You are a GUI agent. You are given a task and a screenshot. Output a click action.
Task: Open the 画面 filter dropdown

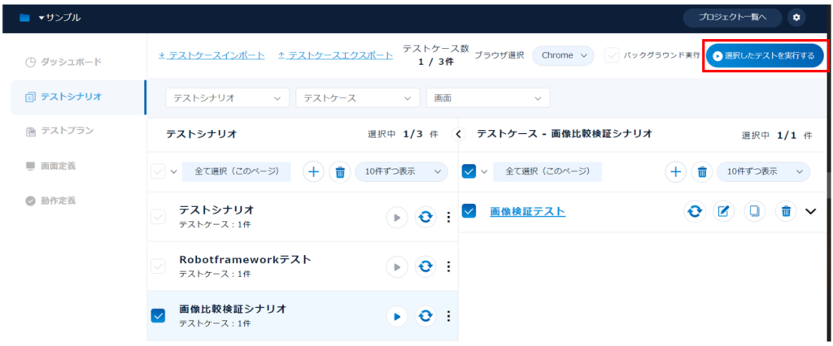point(487,97)
